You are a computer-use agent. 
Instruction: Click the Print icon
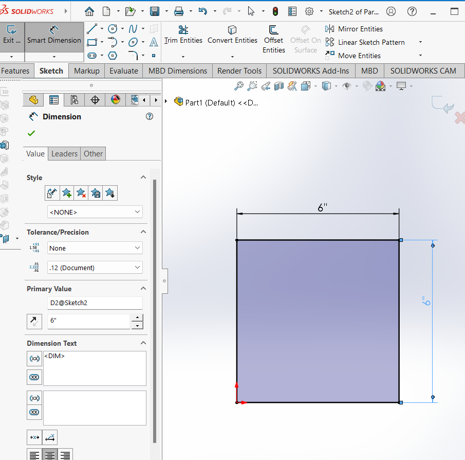tap(178, 12)
